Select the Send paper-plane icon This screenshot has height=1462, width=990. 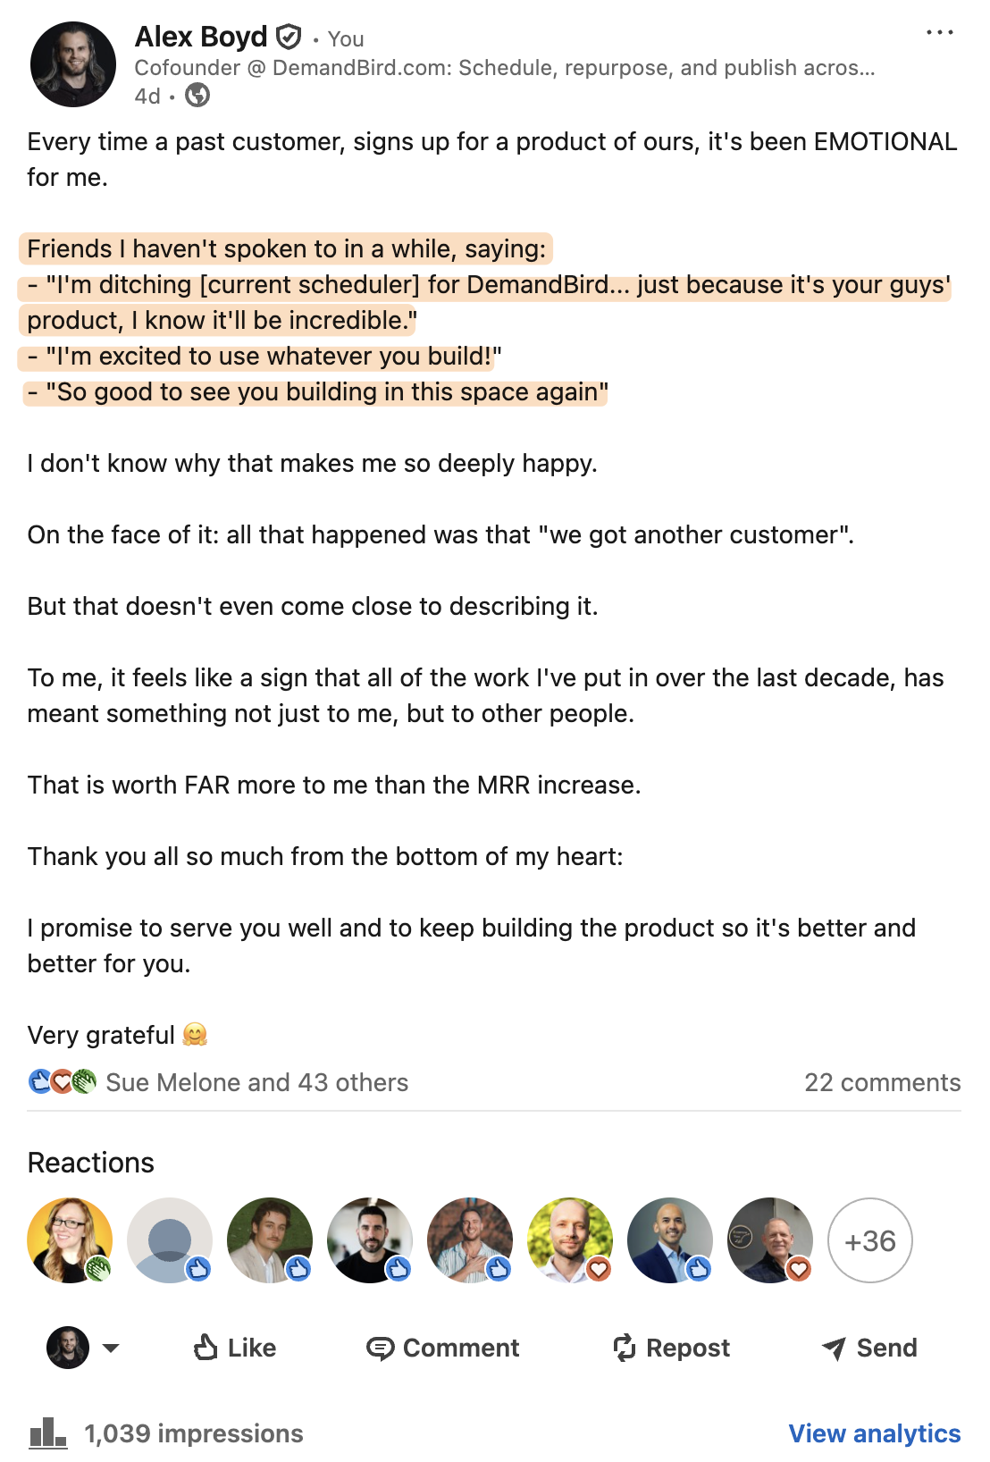[835, 1348]
